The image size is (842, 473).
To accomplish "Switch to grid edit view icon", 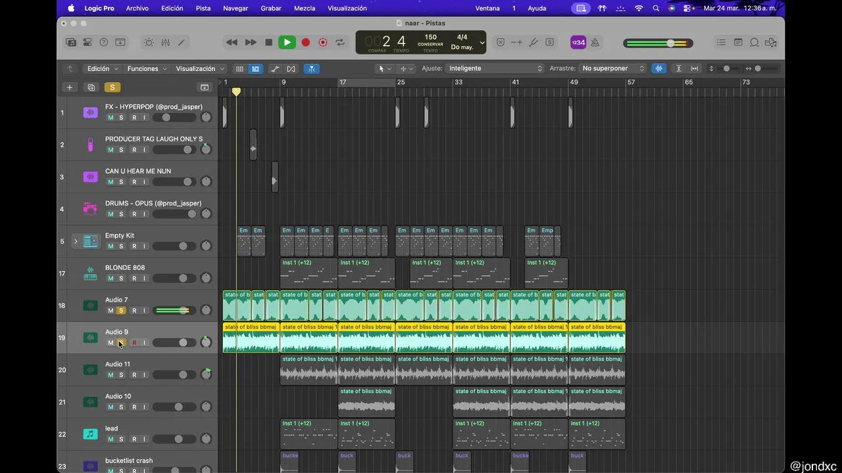I will tap(239, 68).
